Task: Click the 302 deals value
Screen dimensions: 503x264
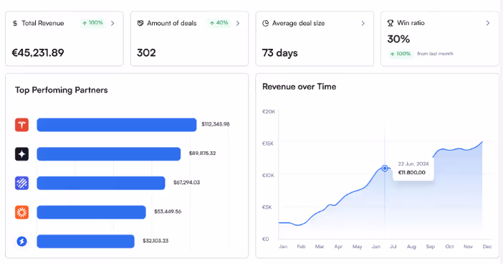Action: [x=146, y=52]
